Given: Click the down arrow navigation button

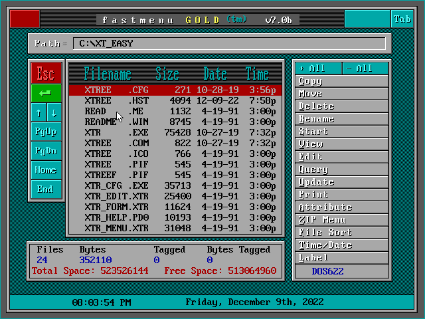Looking at the screenshot, I should (54, 112).
